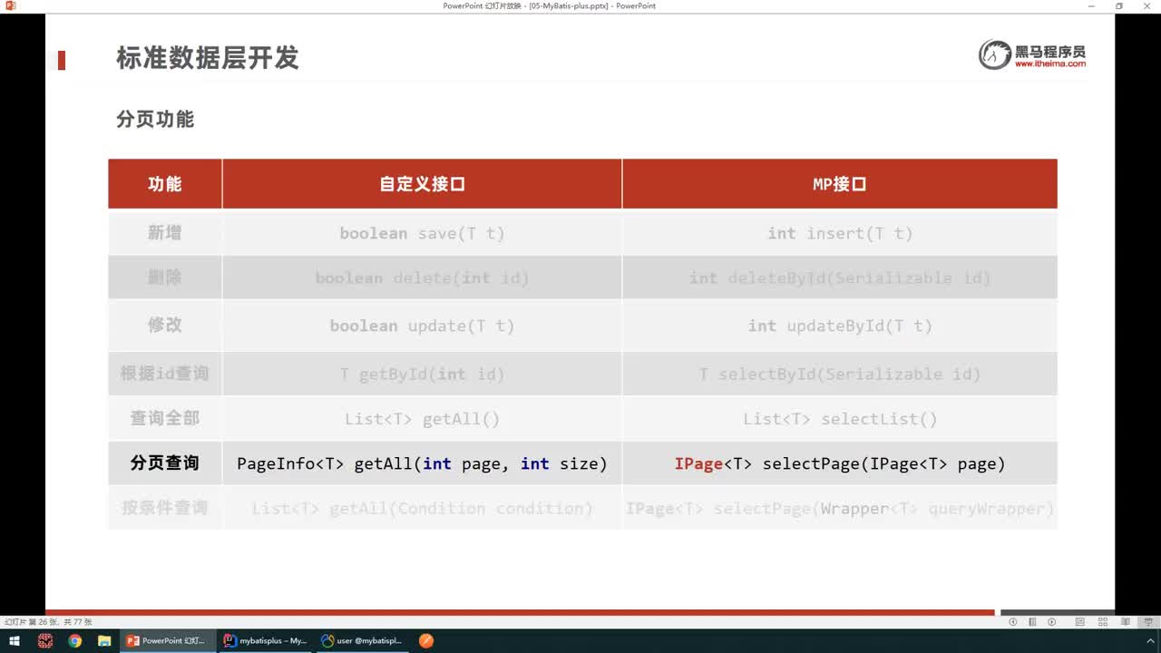The width and height of the screenshot is (1161, 653).
Task: Open the slide list menu in status bar
Action: 1032,622
